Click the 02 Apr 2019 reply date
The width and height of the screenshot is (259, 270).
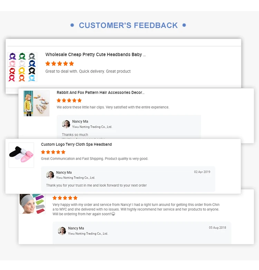(202, 172)
